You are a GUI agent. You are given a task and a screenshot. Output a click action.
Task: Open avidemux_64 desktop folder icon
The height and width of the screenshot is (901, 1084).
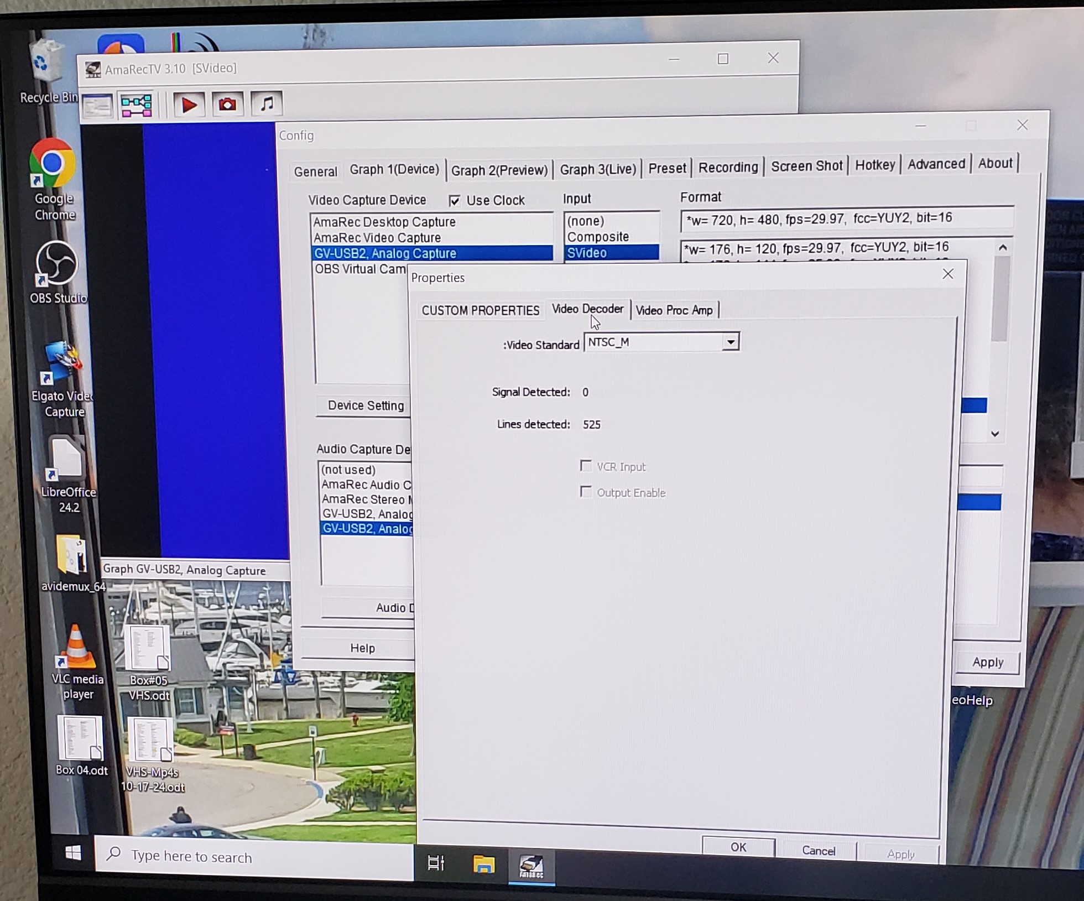[x=72, y=563]
